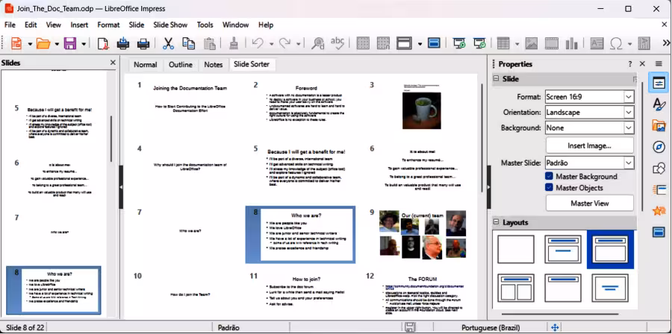Switch to the Normal view tab

click(x=146, y=65)
